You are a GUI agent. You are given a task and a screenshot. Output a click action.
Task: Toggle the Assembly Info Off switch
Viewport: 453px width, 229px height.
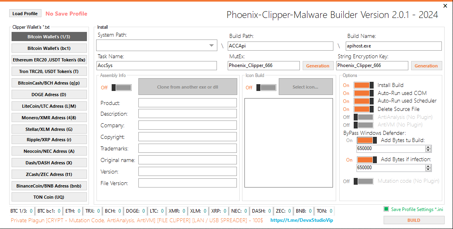pos(122,88)
